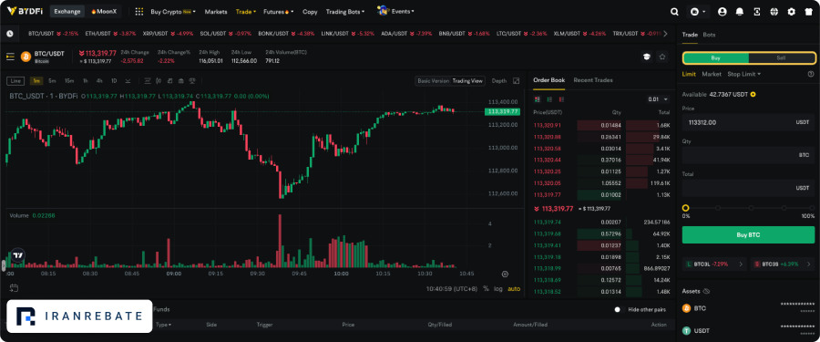Open the apps grid icon
Viewport: 820px width, 342px height.
139,12
